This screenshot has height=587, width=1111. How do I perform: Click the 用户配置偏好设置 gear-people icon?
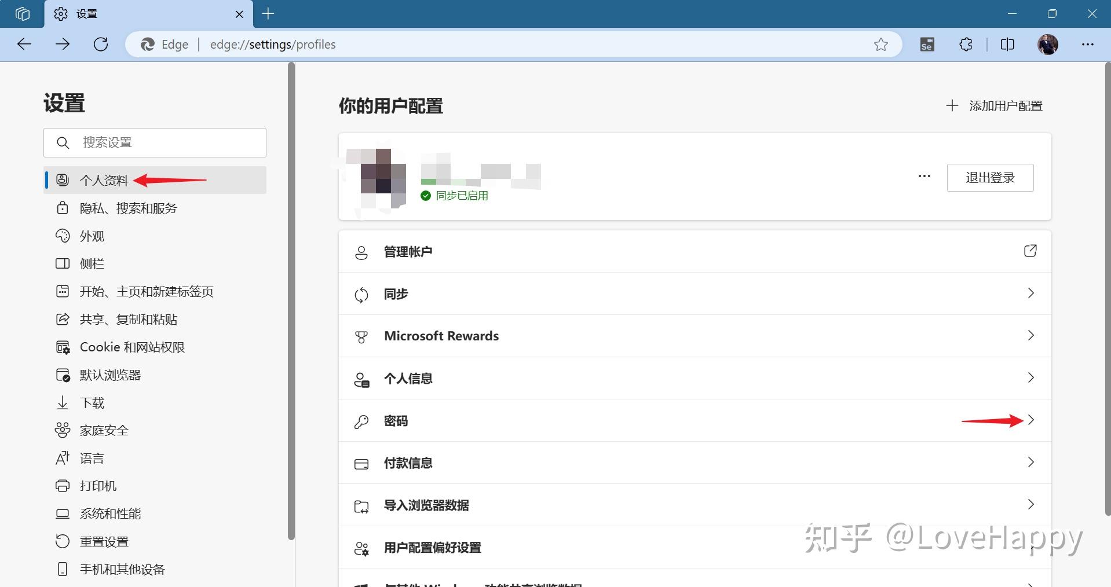click(361, 549)
